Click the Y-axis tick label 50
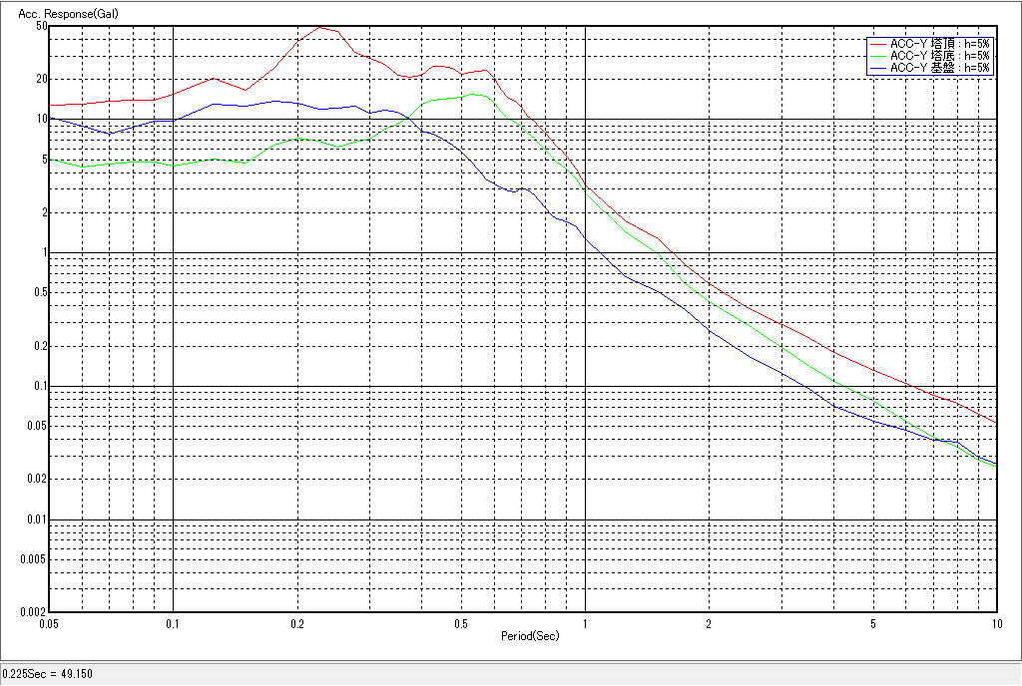 (x=41, y=26)
